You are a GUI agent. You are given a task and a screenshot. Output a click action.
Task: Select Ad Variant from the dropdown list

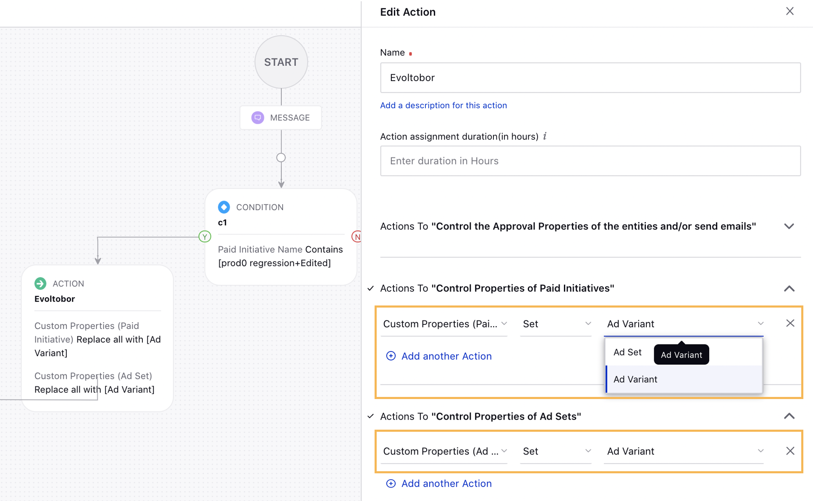[x=635, y=380]
